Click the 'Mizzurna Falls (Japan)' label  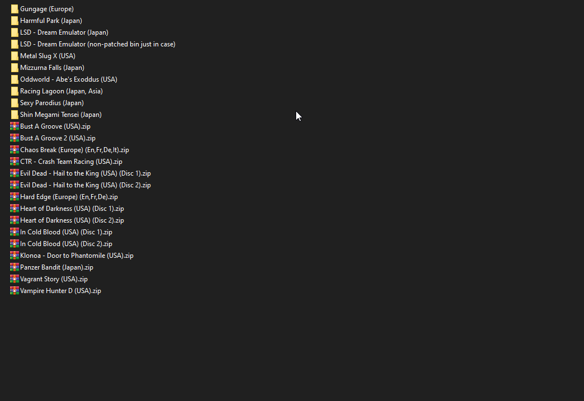tap(52, 68)
